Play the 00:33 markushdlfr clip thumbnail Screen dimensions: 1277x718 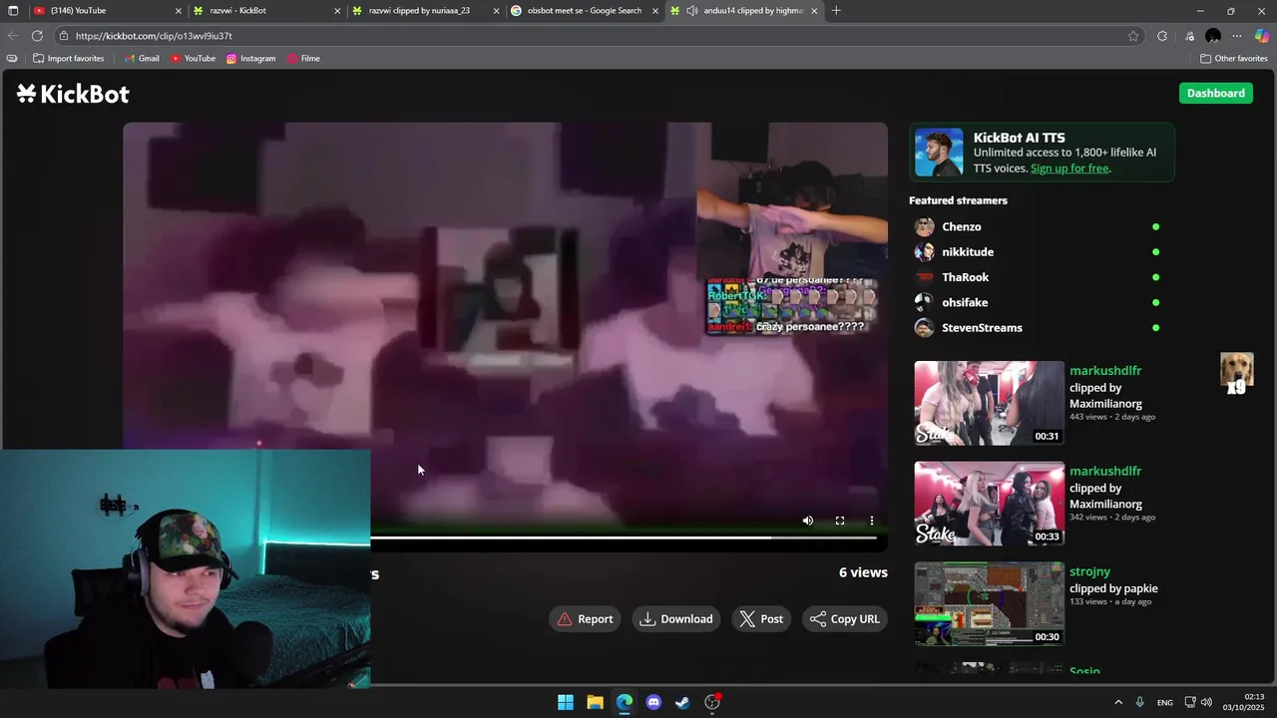click(990, 504)
